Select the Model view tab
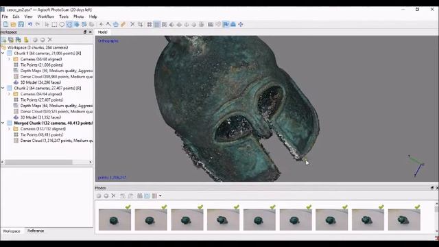439x247 pixels. pyautogui.click(x=102, y=32)
